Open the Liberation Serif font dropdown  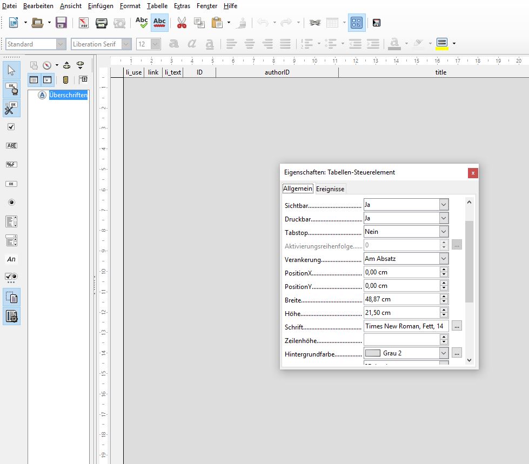click(x=126, y=44)
